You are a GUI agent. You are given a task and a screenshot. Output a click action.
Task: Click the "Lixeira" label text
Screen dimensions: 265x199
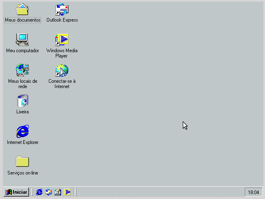coord(22,112)
